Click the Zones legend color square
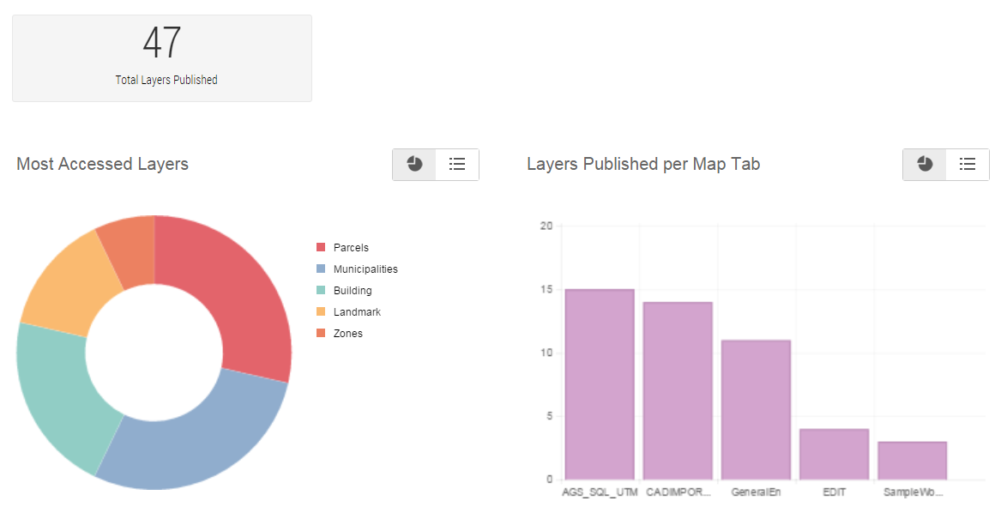1007x507 pixels. point(321,334)
